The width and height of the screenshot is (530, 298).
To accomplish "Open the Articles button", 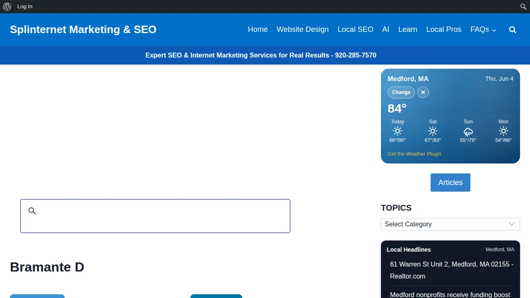I will [x=450, y=183].
